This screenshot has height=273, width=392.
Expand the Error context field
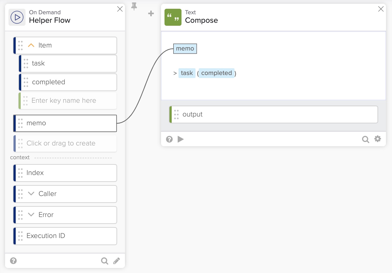[31, 215]
